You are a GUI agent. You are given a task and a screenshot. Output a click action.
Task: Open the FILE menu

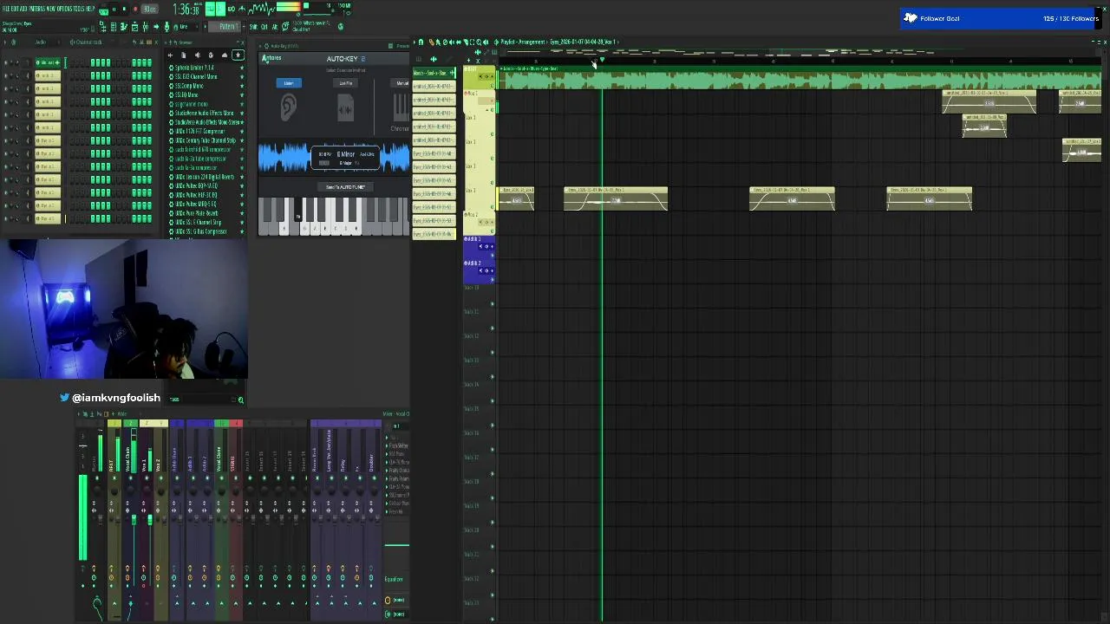[x=6, y=9]
